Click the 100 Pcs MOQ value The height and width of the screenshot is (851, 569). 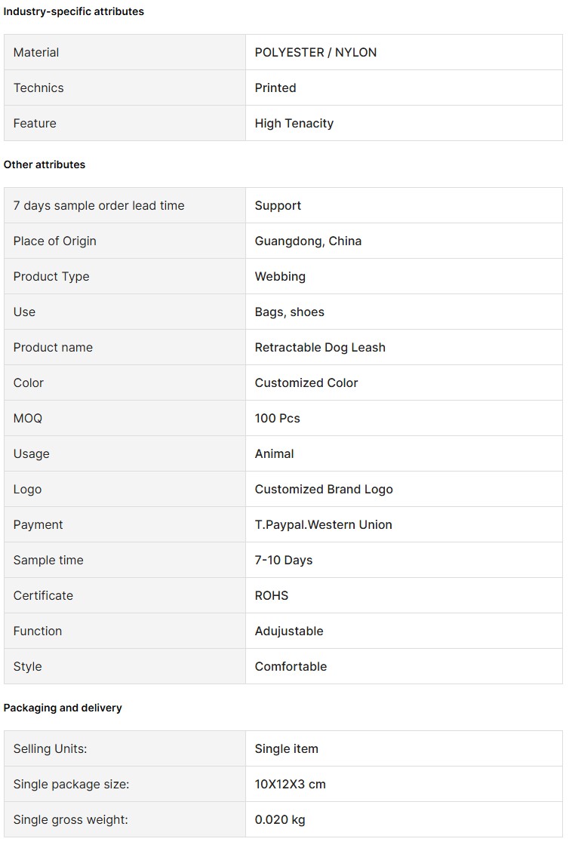[278, 419]
